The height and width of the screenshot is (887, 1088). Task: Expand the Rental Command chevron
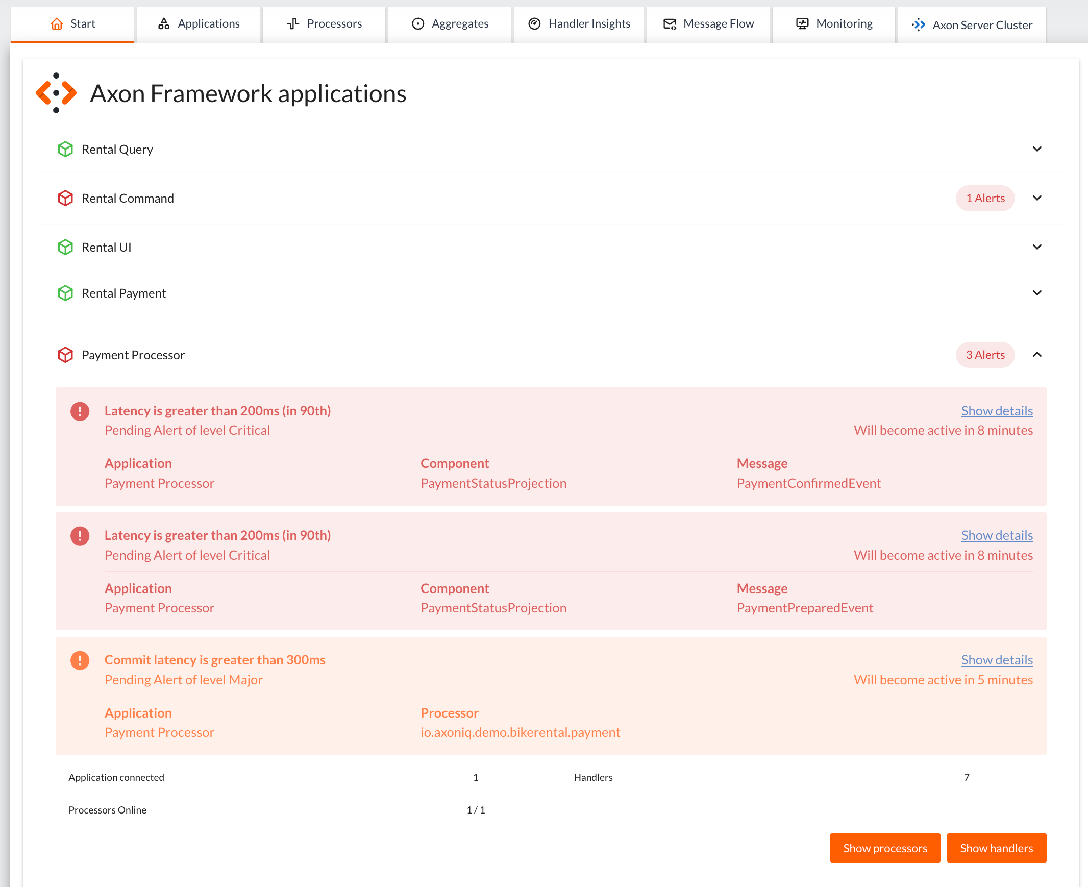point(1037,198)
